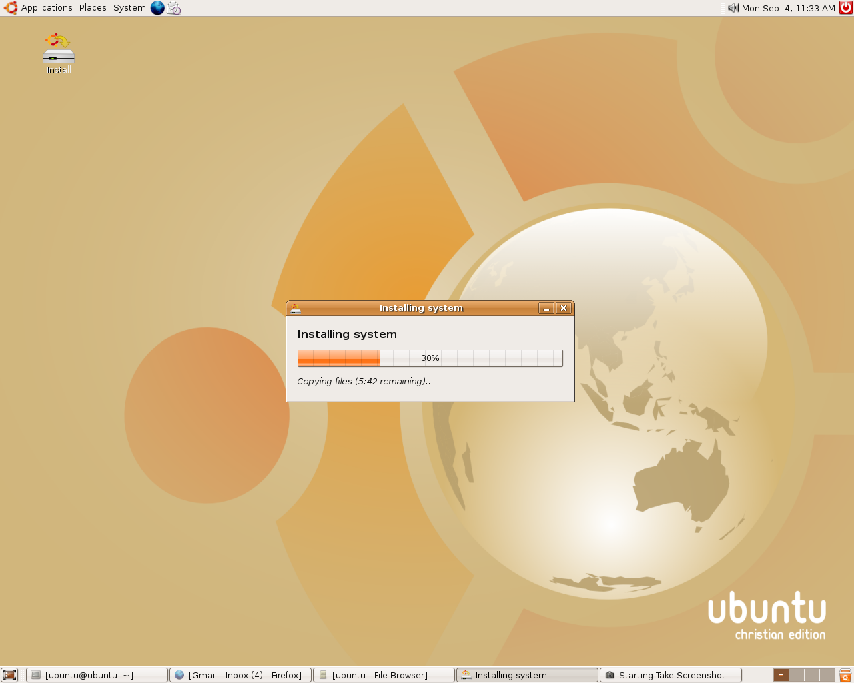Switch to the fourth workspace
Screen dimensions: 854x683
coord(827,675)
